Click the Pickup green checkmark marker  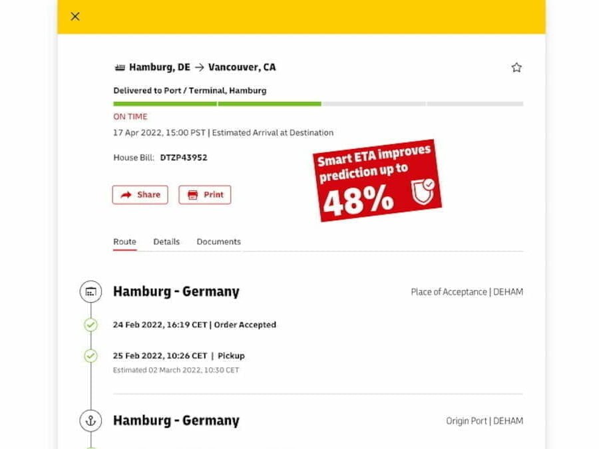tap(91, 356)
